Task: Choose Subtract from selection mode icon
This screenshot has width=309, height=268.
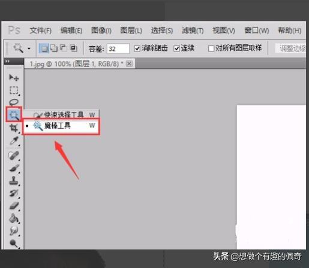Action: click(x=64, y=48)
